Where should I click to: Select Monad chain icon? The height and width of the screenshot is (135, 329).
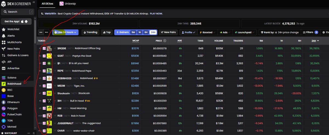coord(4,127)
